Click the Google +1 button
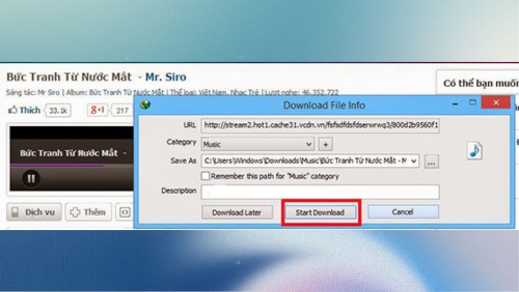 point(97,110)
